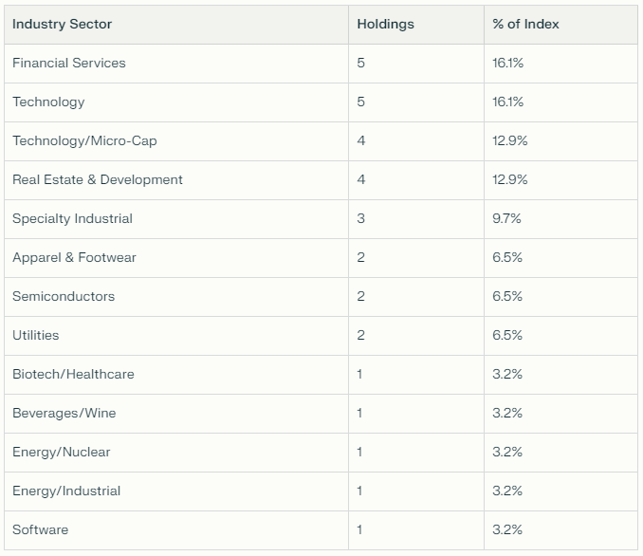This screenshot has height=556, width=643.
Task: Select the 16.1% value for Financial Services
Action: 507,64
